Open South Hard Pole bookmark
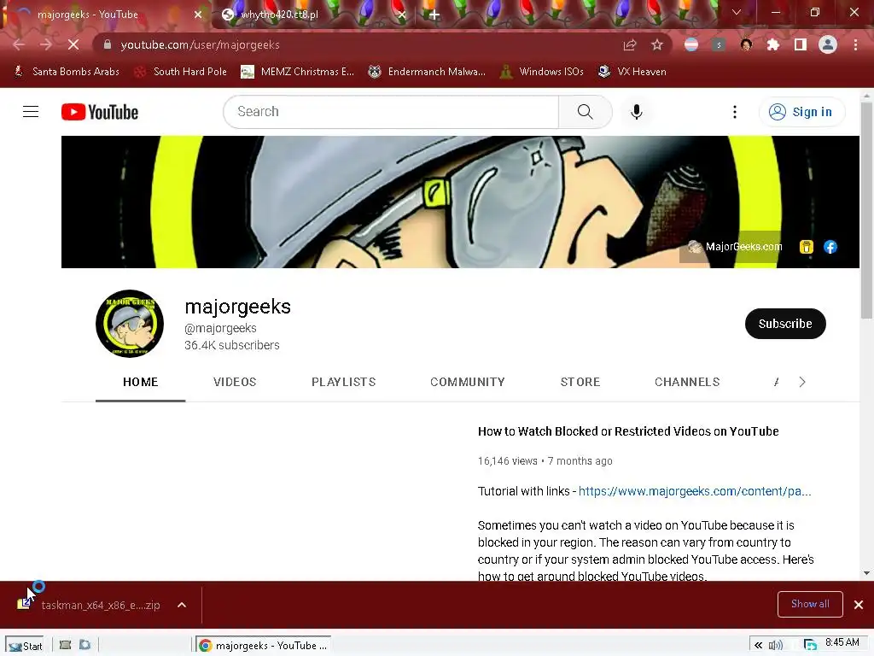The height and width of the screenshot is (656, 874). point(181,72)
